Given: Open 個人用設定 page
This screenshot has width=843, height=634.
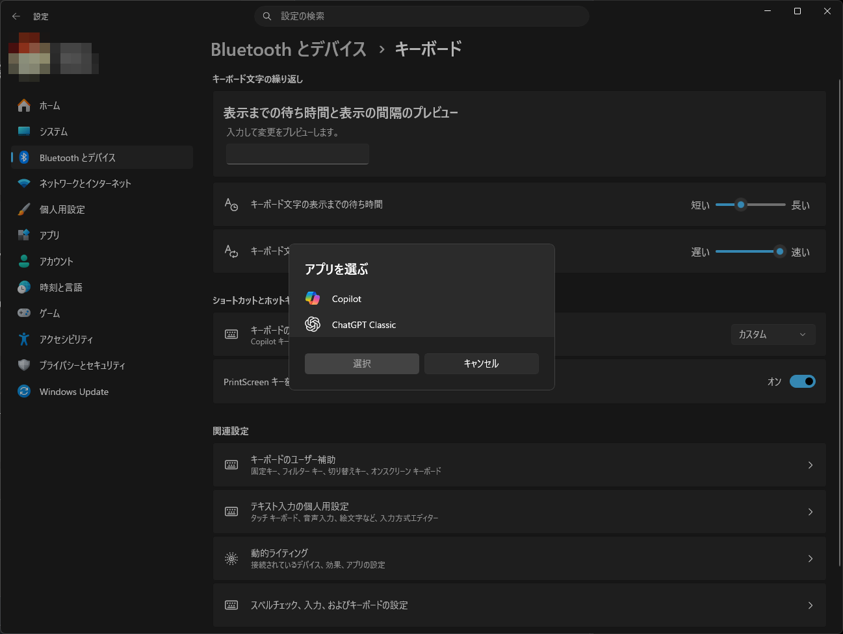Looking at the screenshot, I should (102, 209).
